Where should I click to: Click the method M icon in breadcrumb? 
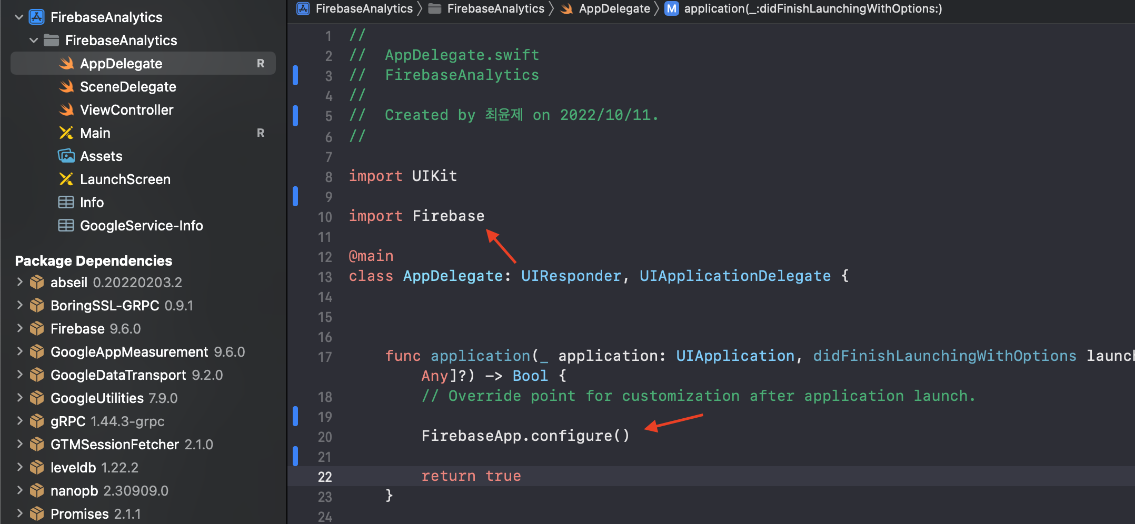(671, 8)
